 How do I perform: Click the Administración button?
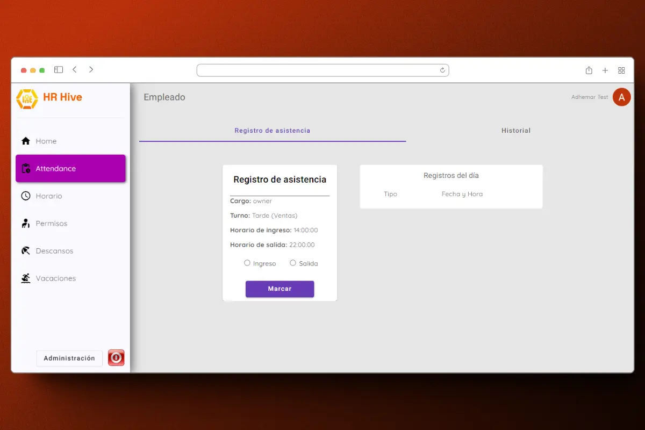coord(69,359)
